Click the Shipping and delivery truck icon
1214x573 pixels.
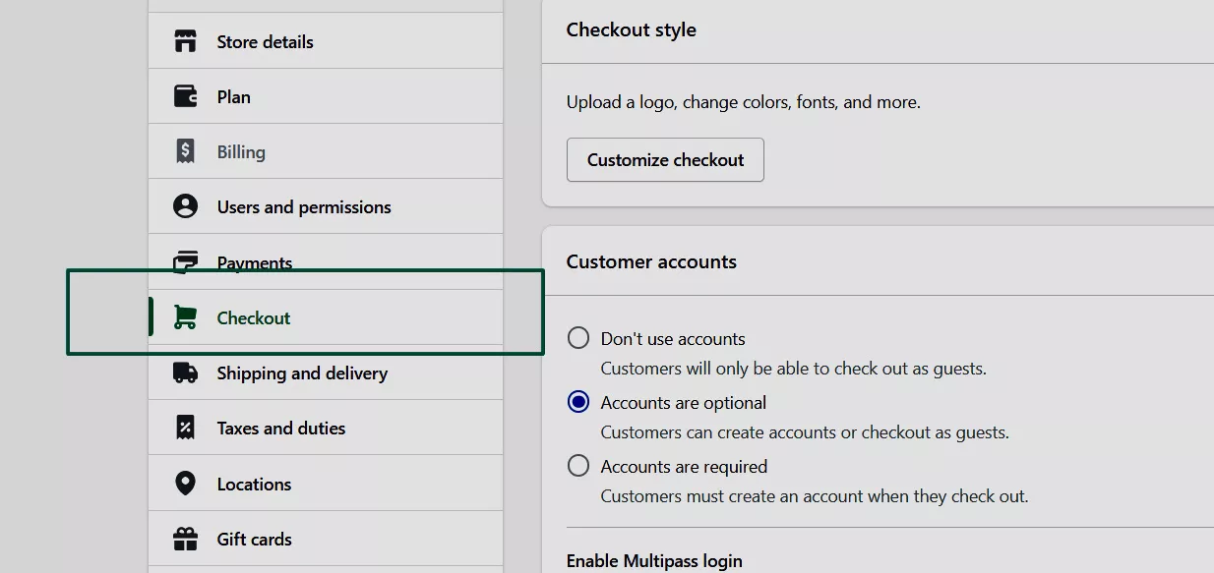pyautogui.click(x=186, y=373)
